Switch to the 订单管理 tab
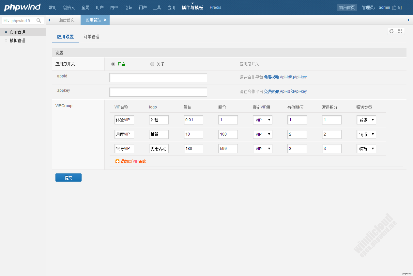 click(x=91, y=37)
